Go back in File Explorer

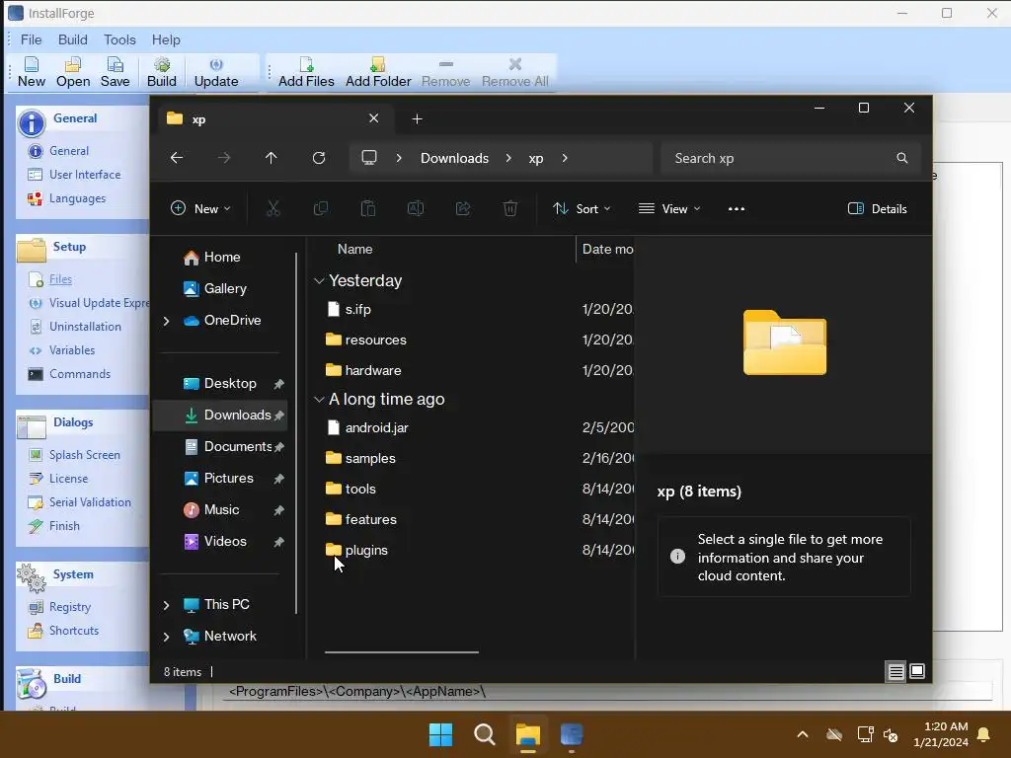point(177,158)
